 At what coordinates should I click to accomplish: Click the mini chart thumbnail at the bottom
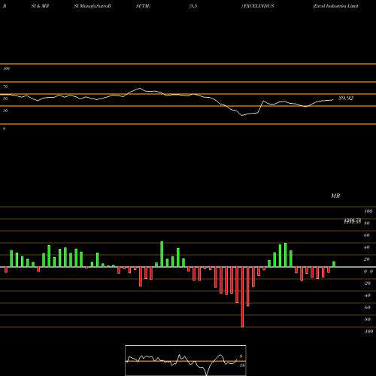click(x=186, y=360)
